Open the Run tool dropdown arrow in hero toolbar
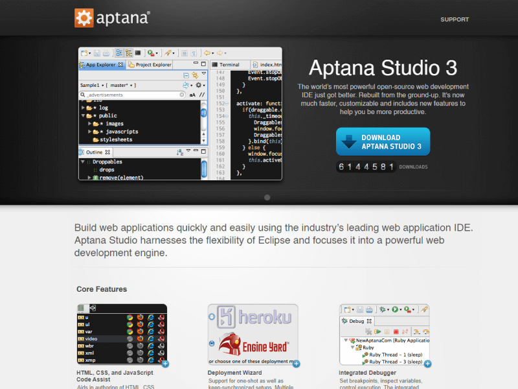This screenshot has width=518, height=389. tap(157, 53)
